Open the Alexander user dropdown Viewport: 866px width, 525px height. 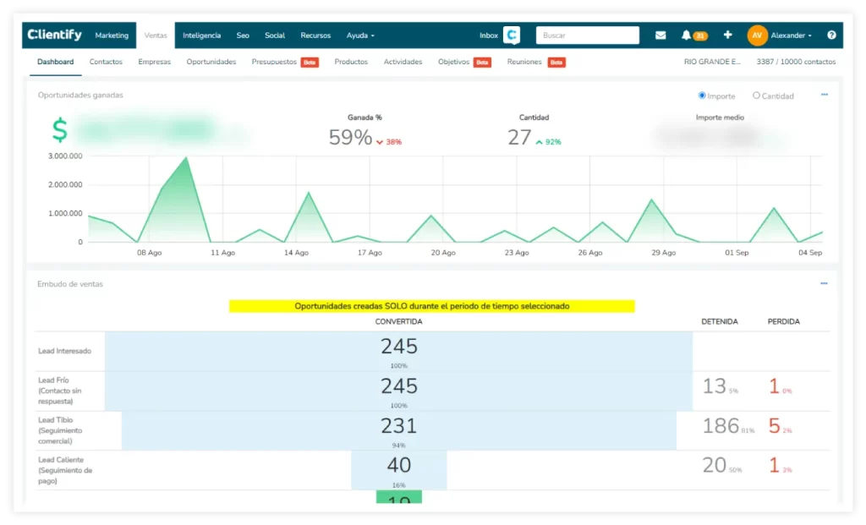[x=792, y=36]
